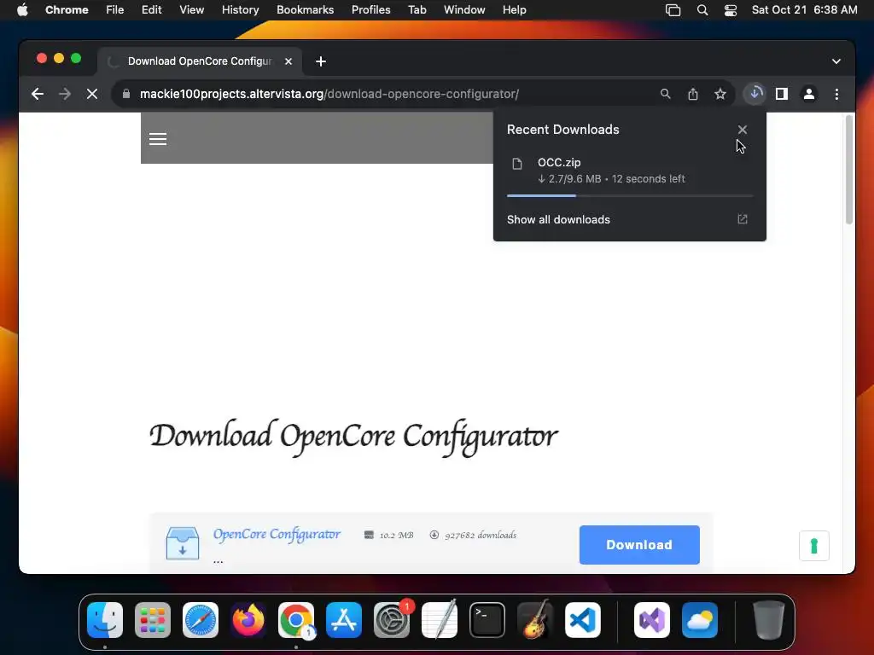Viewport: 874px width, 655px height.
Task: Click the green floating page icon
Action: click(813, 546)
